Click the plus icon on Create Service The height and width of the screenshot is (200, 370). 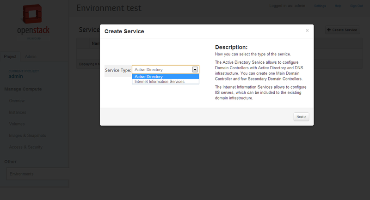click(329, 30)
